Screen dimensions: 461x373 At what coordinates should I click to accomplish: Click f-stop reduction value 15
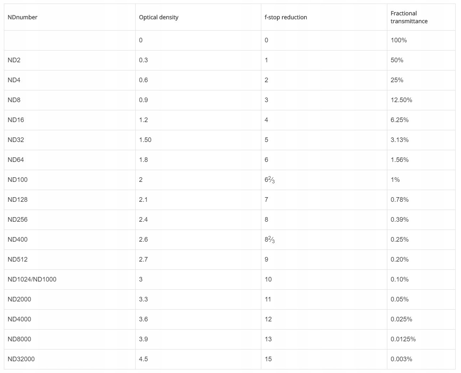pyautogui.click(x=268, y=359)
